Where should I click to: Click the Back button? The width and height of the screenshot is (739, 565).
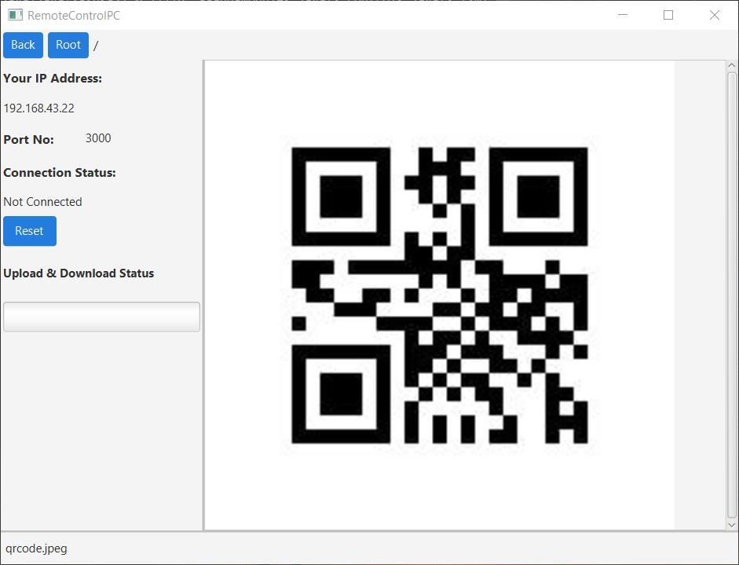(x=23, y=46)
